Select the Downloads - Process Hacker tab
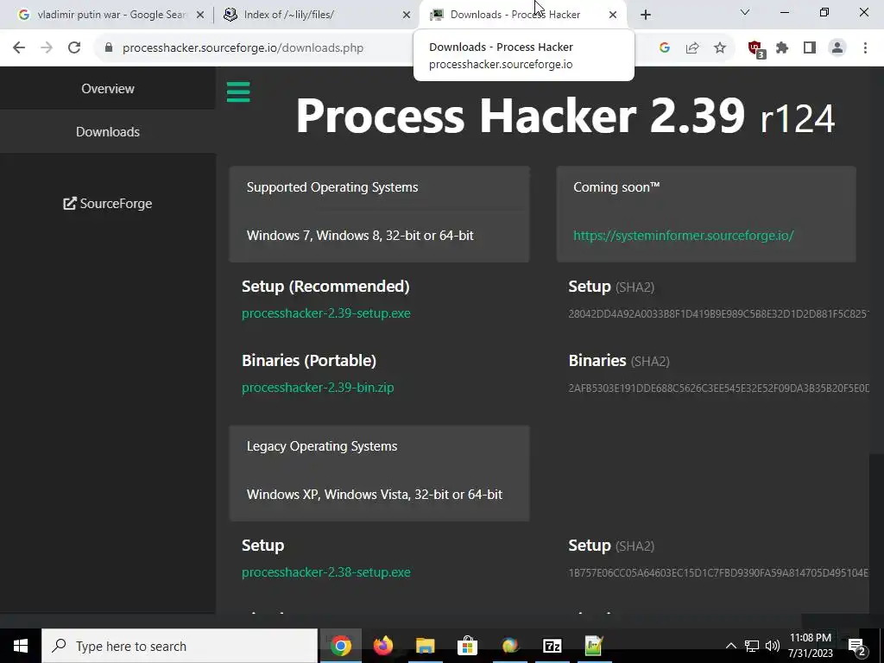The width and height of the screenshot is (884, 663). click(x=522, y=15)
